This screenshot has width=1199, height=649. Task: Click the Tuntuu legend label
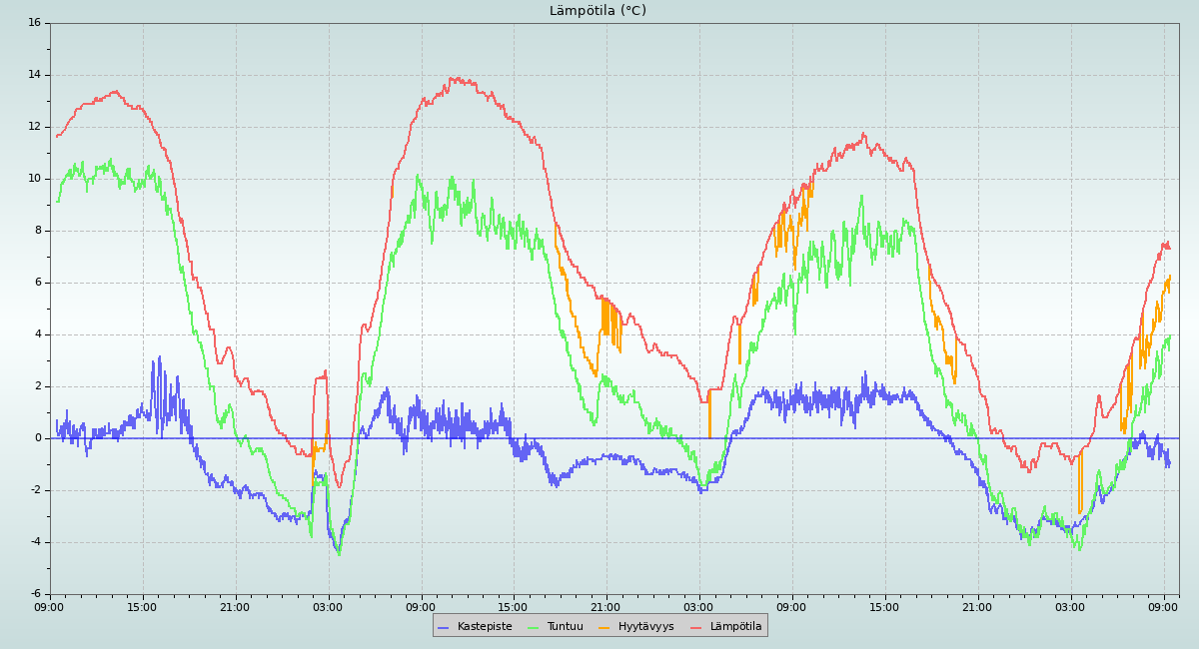point(565,627)
